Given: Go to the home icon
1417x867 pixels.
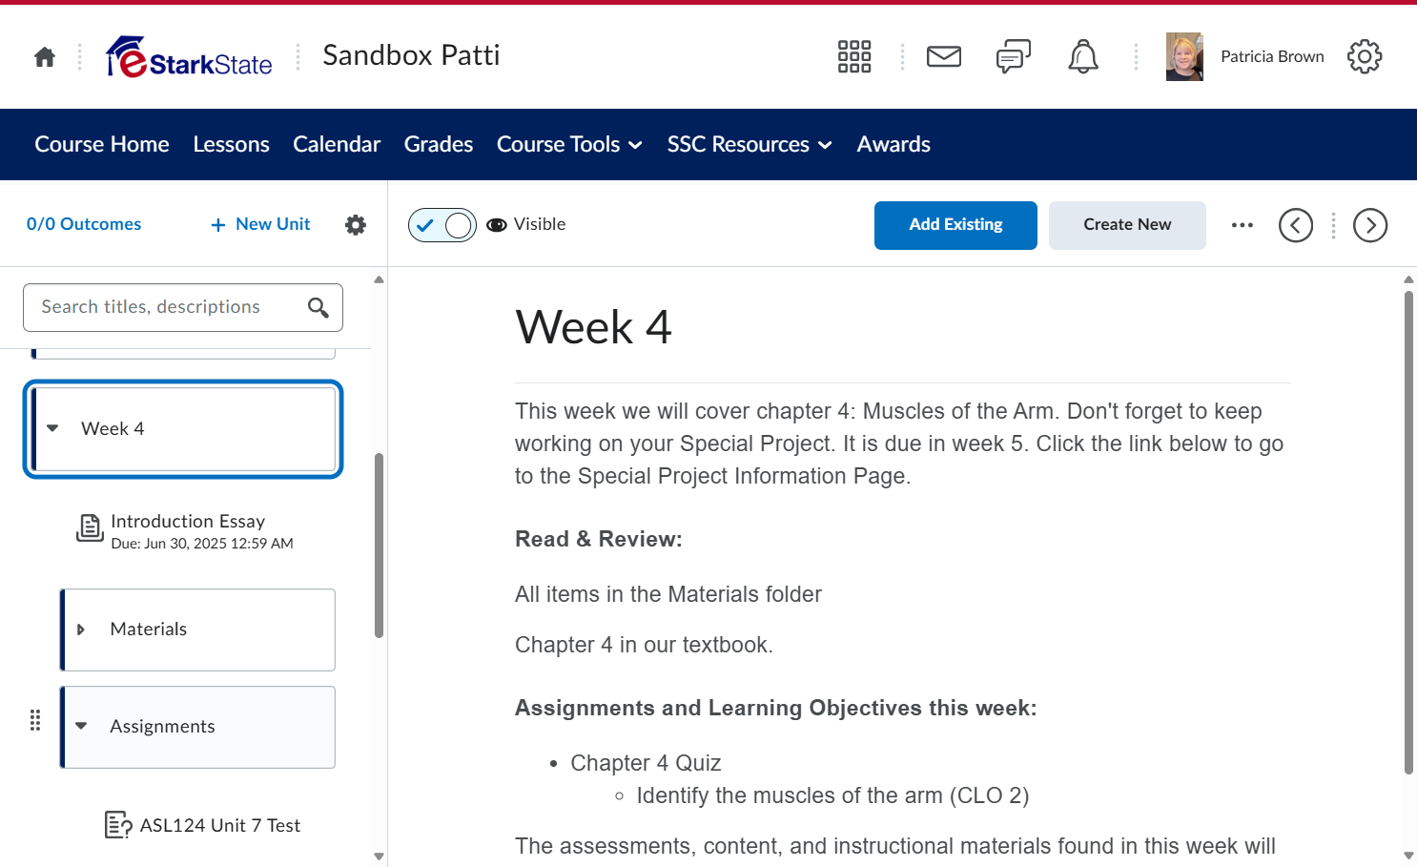Looking at the screenshot, I should tap(45, 57).
